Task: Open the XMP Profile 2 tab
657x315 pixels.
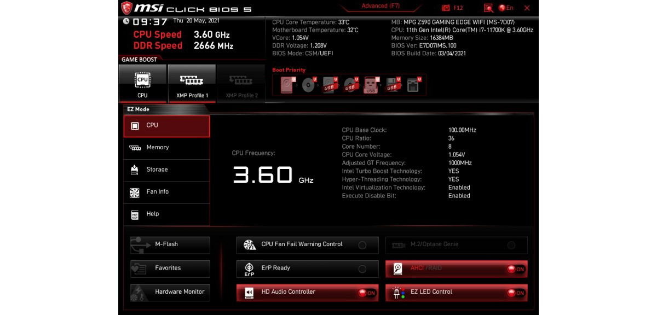Action: (x=240, y=82)
